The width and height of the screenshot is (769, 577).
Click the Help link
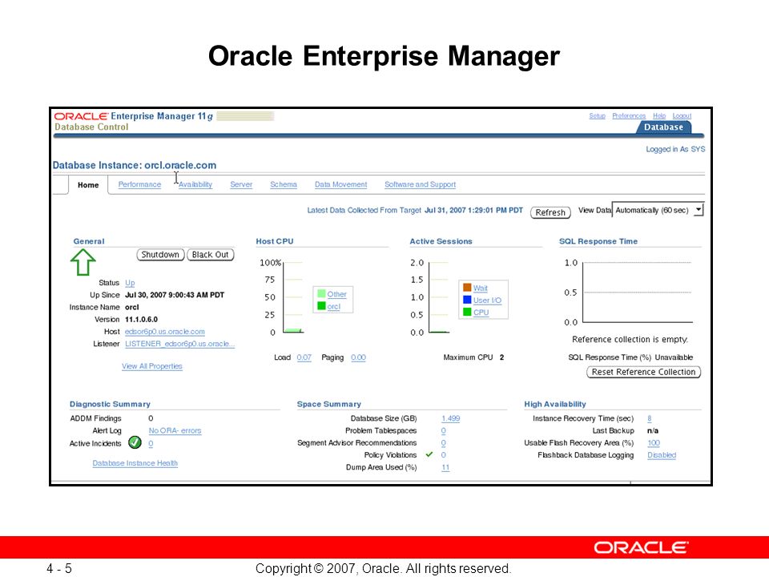(x=659, y=115)
